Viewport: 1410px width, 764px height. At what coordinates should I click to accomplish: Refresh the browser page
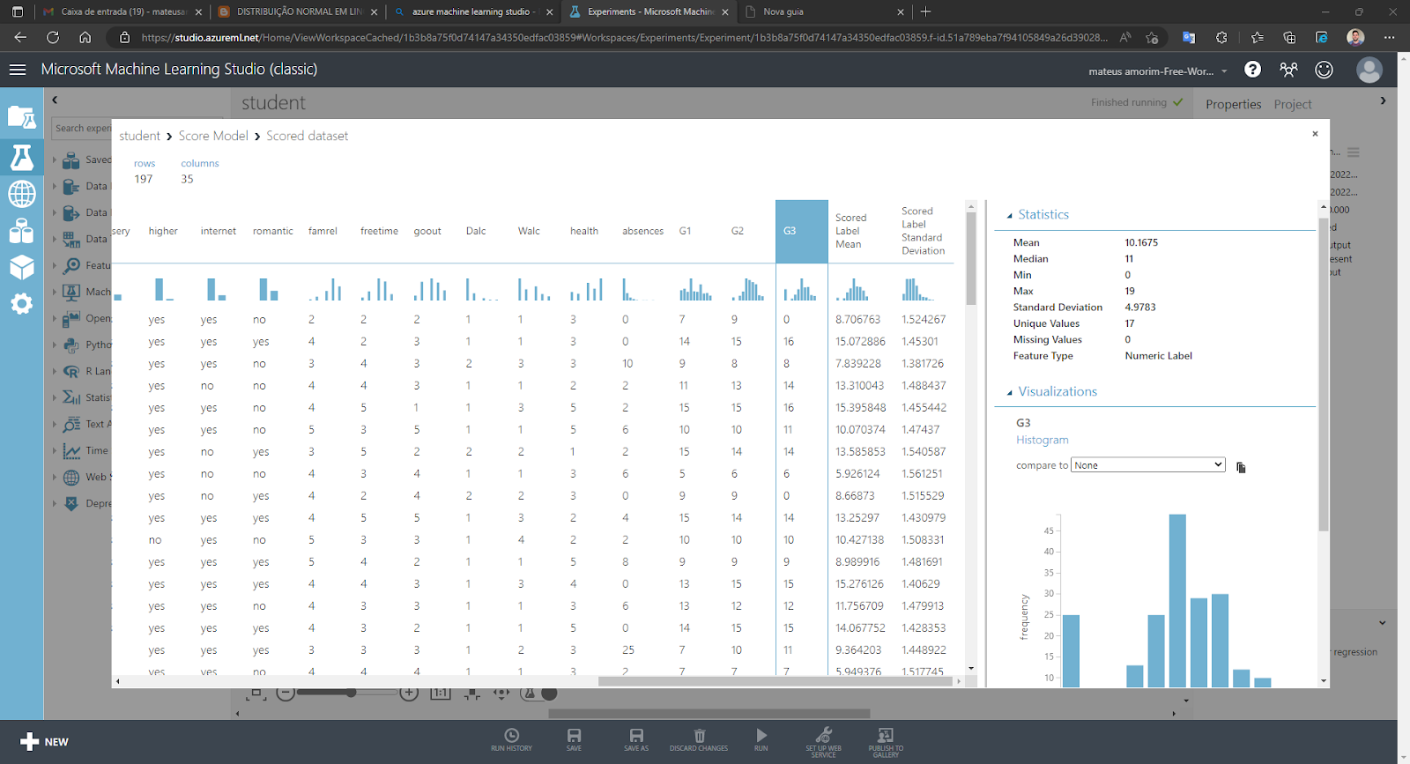(x=53, y=37)
